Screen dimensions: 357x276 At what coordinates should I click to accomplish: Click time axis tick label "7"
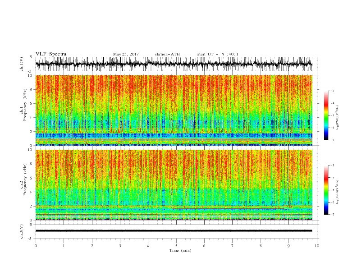[x=233, y=246]
